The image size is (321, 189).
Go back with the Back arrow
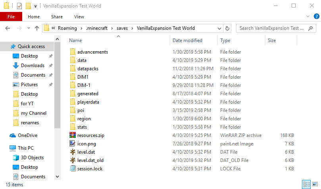point(8,28)
